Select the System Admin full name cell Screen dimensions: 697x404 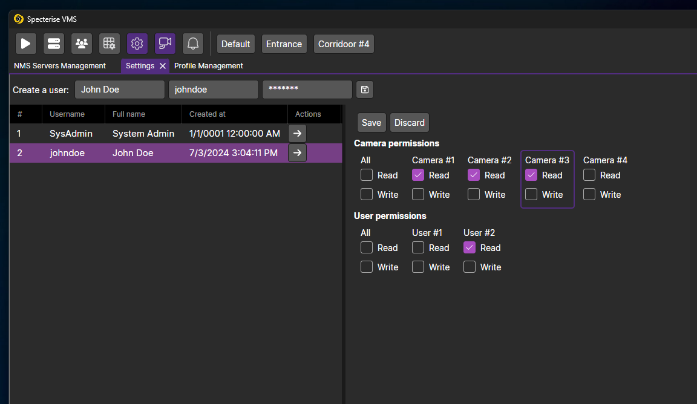pos(143,134)
